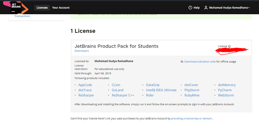
Task: Open the dotTrace product link
Action: tap(85, 90)
